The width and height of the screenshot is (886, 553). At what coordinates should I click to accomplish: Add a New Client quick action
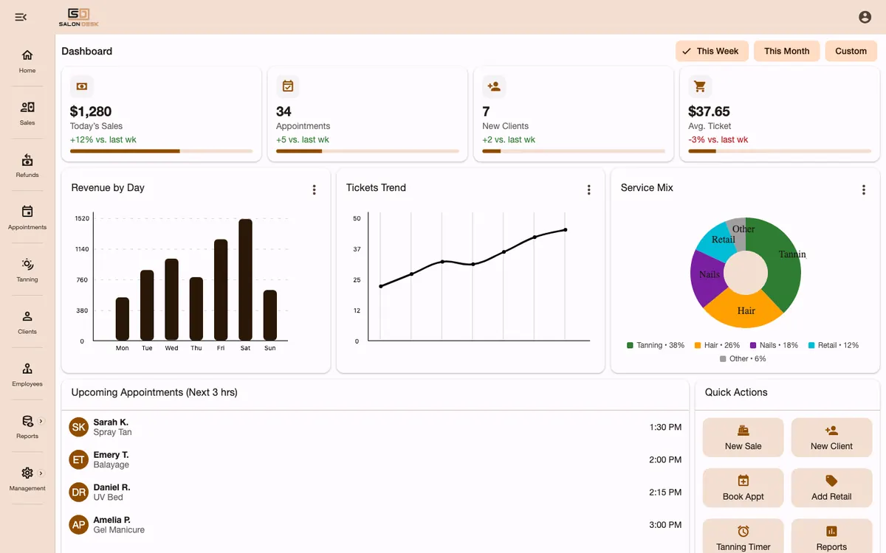pyautogui.click(x=831, y=437)
